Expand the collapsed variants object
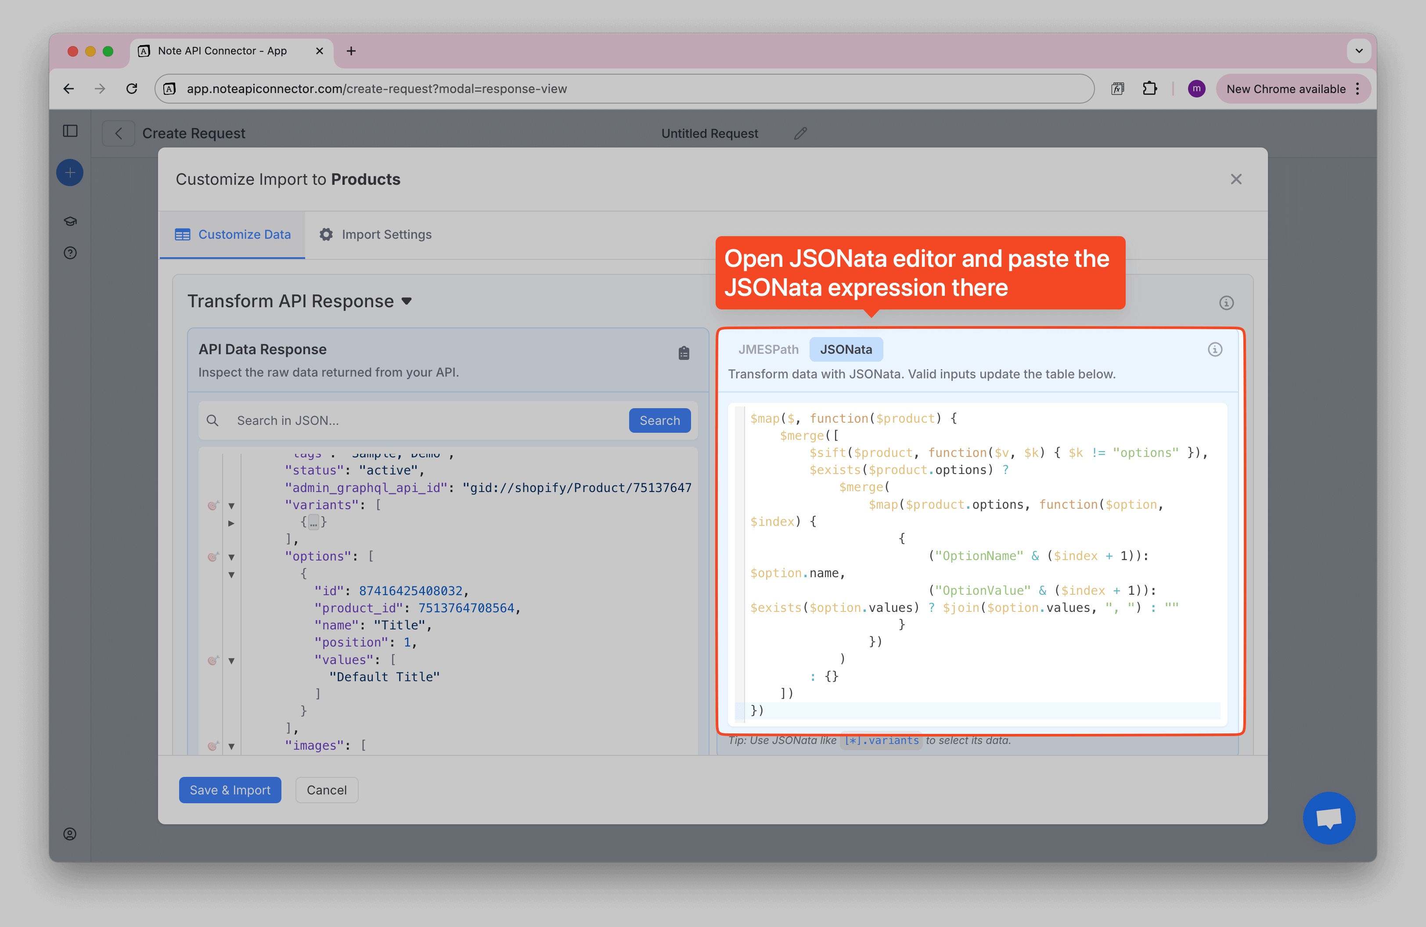The width and height of the screenshot is (1426, 927). (x=231, y=523)
